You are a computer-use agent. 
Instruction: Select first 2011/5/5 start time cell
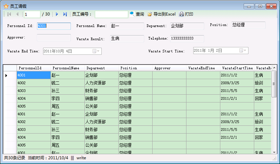[x=237, y=91]
